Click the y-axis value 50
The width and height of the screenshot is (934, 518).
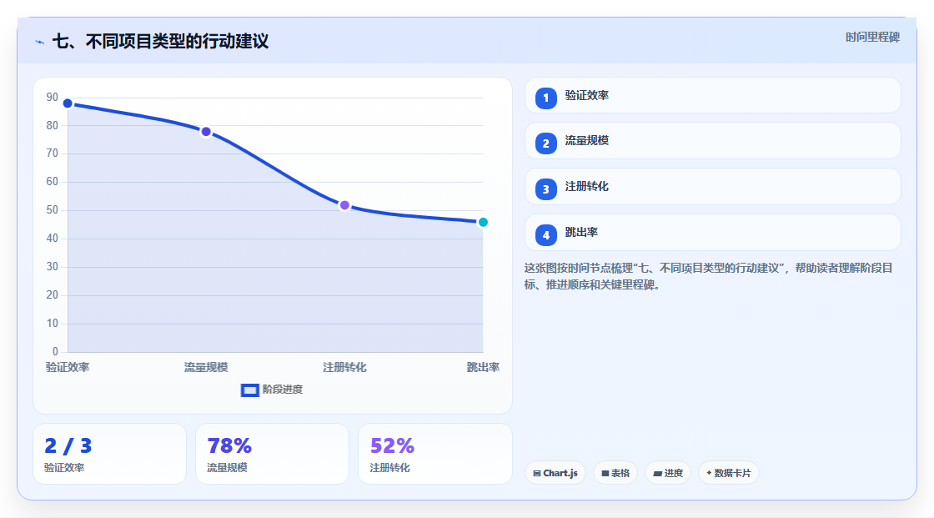53,210
